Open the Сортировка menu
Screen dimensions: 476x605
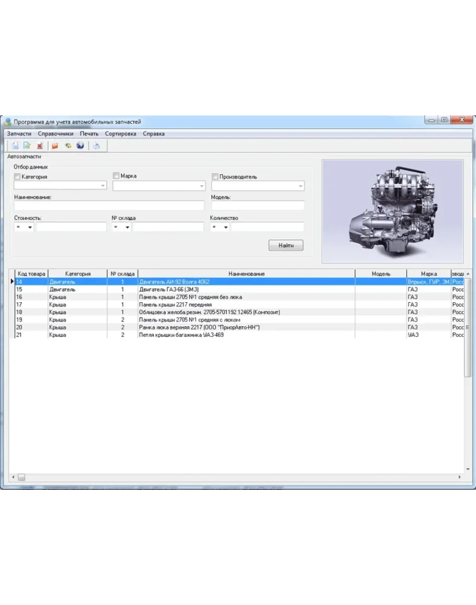click(120, 134)
